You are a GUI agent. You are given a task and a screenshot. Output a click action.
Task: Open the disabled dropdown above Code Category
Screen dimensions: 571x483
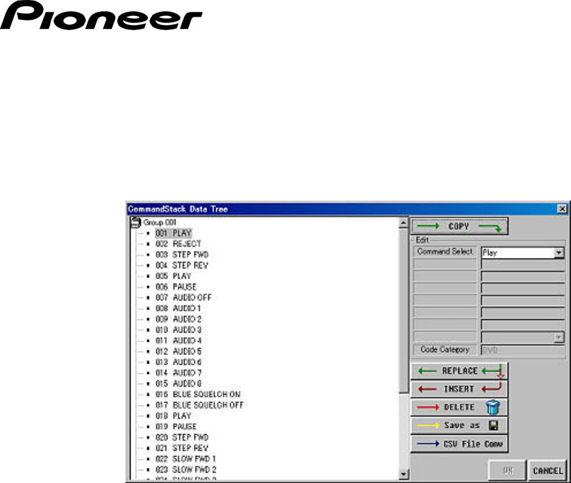pos(558,338)
